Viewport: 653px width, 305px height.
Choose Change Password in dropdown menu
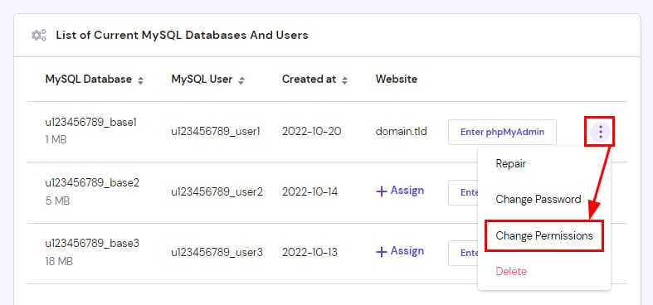click(x=538, y=199)
